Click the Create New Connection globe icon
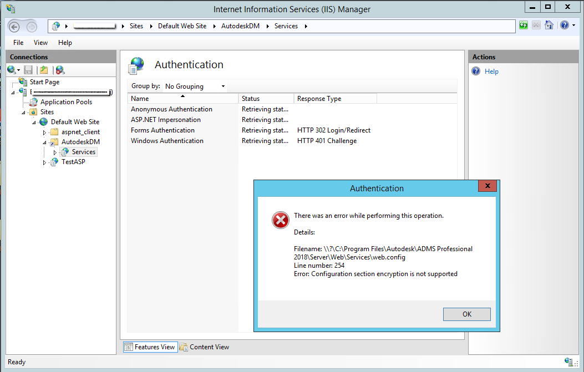 12,70
